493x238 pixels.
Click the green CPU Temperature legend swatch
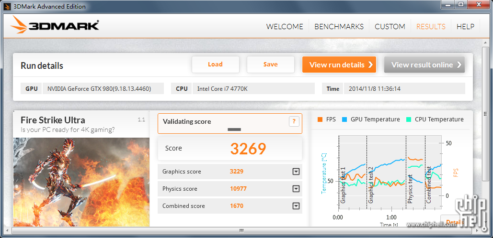(409, 119)
